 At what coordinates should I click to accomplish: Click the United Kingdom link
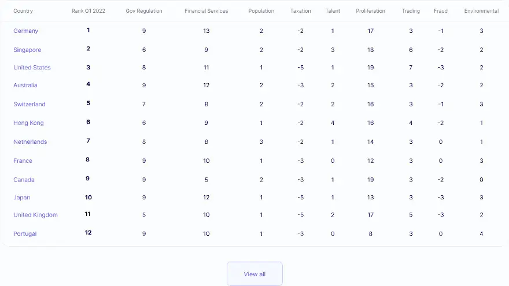pyautogui.click(x=35, y=215)
